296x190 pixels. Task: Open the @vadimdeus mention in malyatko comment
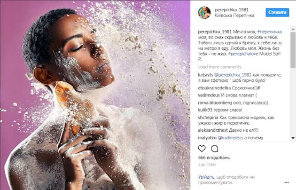click(x=231, y=138)
